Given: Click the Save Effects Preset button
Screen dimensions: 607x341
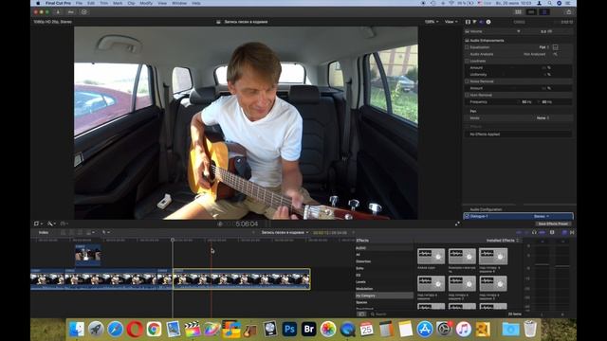Looking at the screenshot, I should tap(552, 224).
